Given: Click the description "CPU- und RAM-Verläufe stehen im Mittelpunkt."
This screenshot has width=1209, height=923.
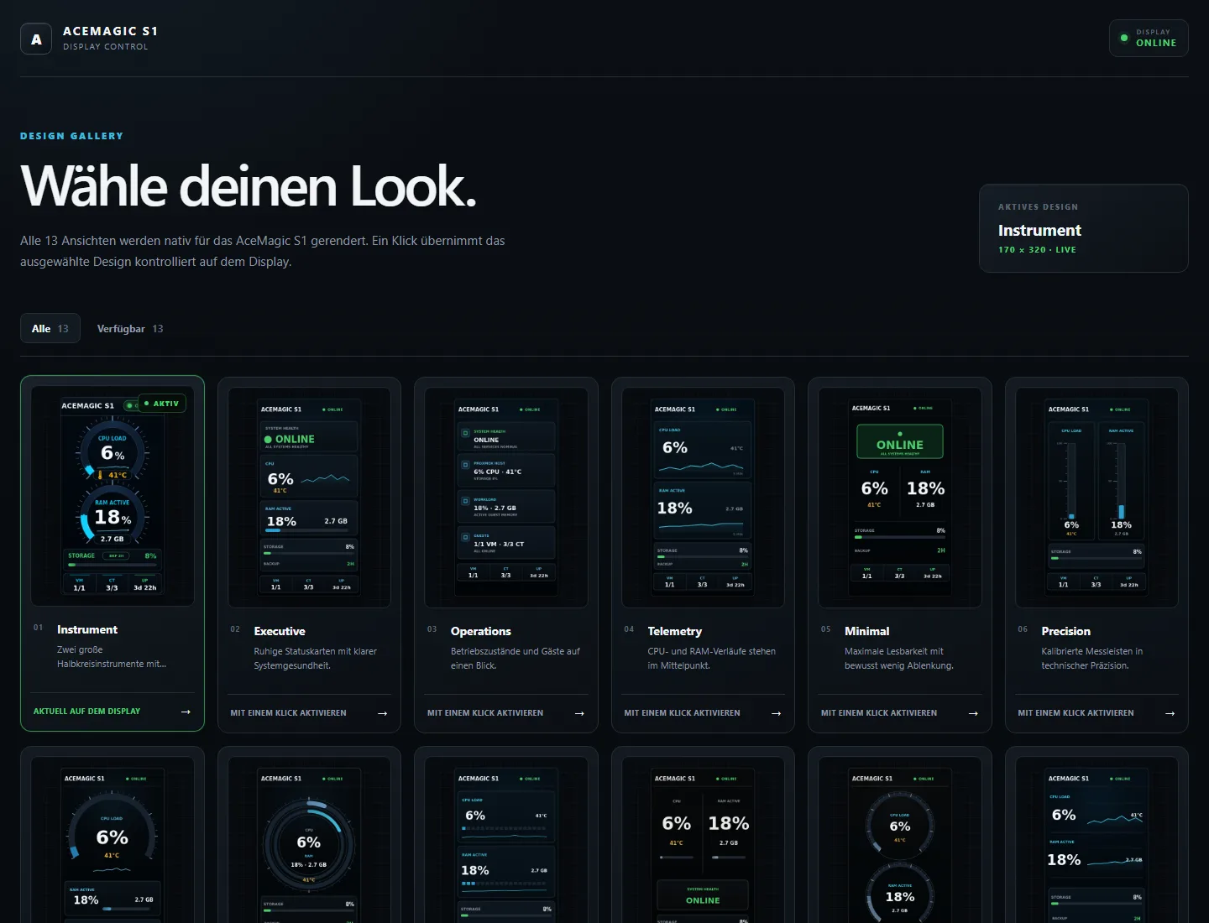Looking at the screenshot, I should 712,659.
